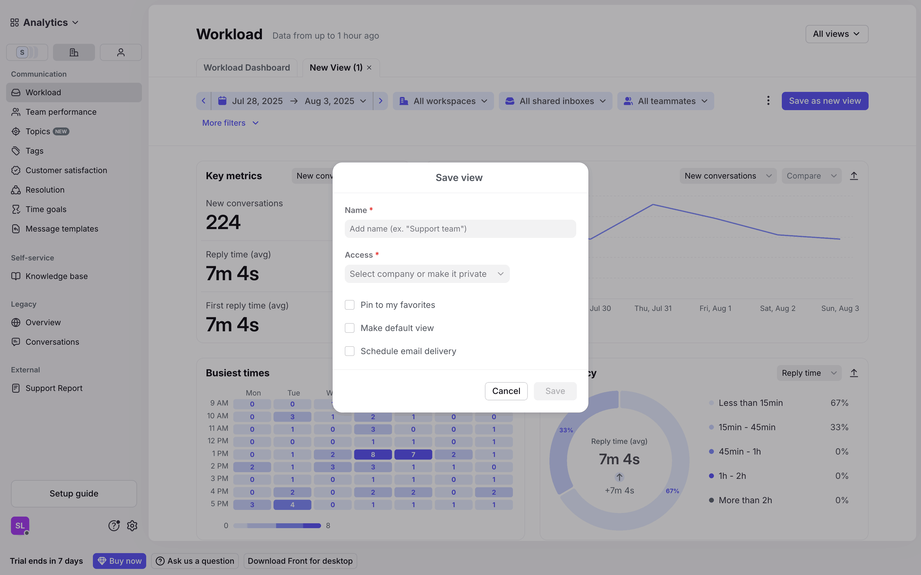This screenshot has height=575, width=921.
Task: Click the three-dot more options icon
Action: point(768,101)
